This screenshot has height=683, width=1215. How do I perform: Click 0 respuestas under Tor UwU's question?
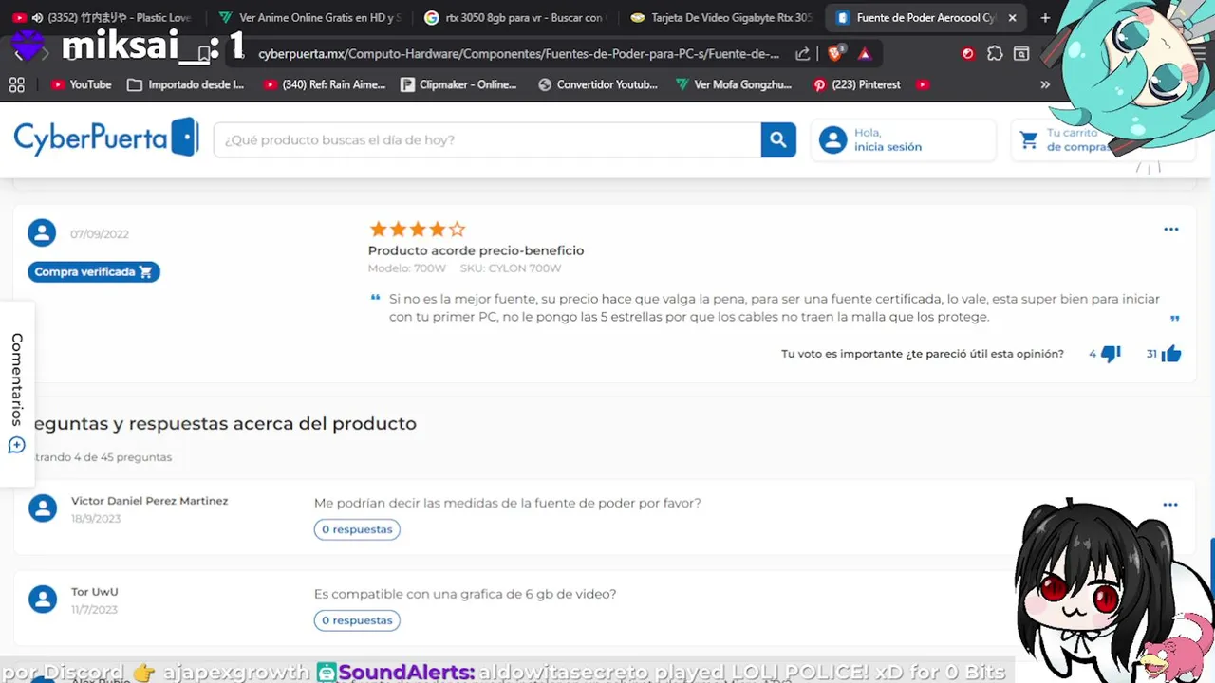point(357,620)
